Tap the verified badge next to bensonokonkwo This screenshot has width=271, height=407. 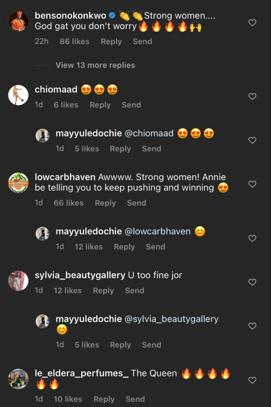point(112,16)
